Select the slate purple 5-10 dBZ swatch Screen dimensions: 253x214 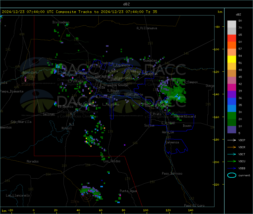(232, 130)
